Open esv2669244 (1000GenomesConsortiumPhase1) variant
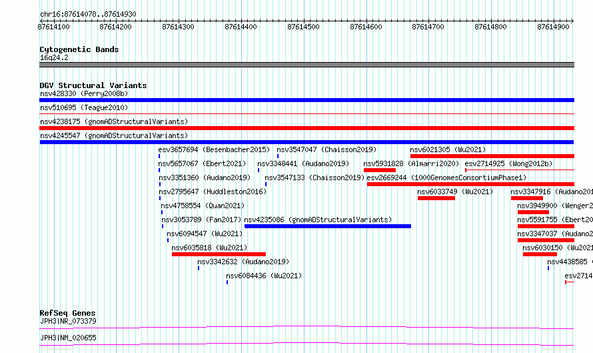Viewport: 593px width, 353px height. coord(446,178)
